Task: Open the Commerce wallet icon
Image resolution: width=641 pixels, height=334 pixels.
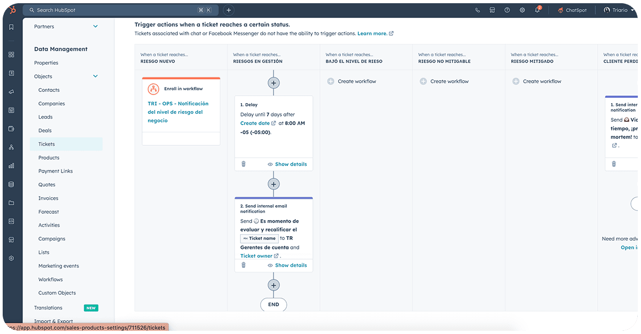Action: tap(11, 129)
